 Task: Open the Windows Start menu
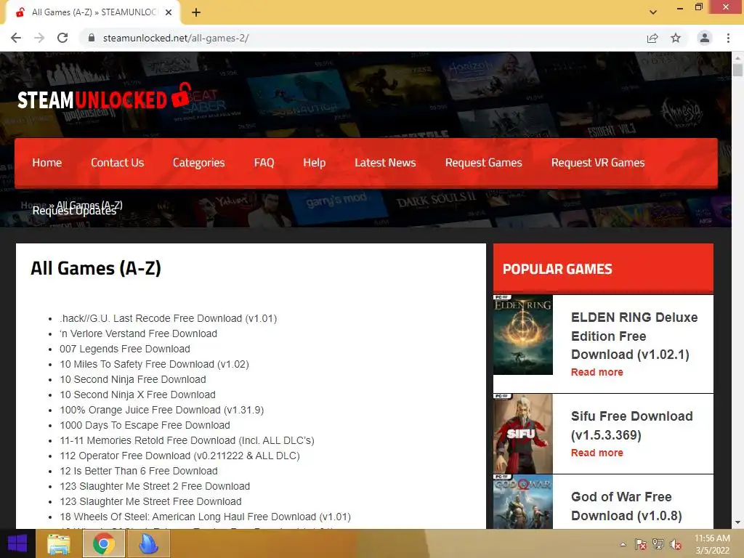(17, 543)
